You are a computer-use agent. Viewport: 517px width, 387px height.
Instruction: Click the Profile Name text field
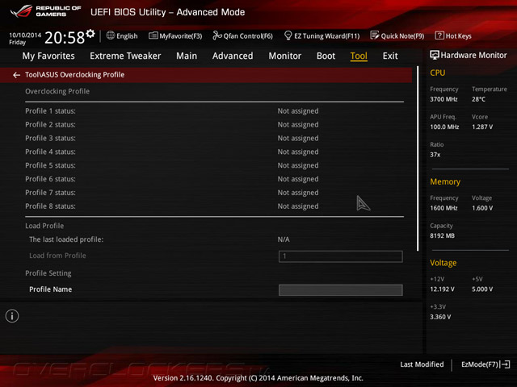(341, 290)
